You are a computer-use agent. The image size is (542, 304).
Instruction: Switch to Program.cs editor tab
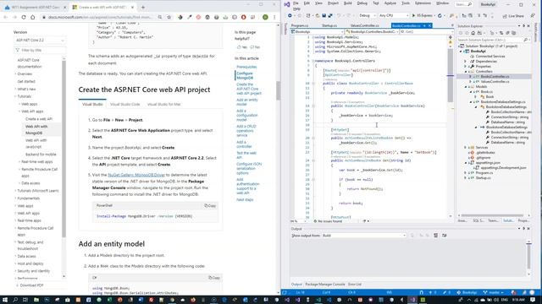tap(299, 25)
